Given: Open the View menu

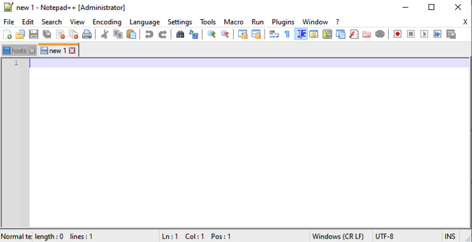Looking at the screenshot, I should 77,22.
